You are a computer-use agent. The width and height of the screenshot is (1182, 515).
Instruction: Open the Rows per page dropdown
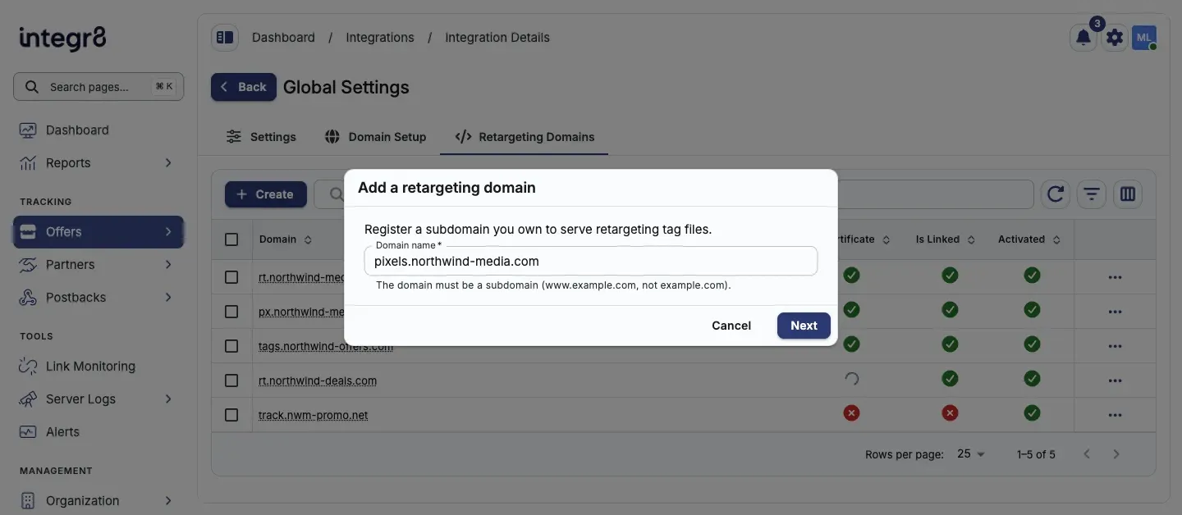pyautogui.click(x=971, y=453)
